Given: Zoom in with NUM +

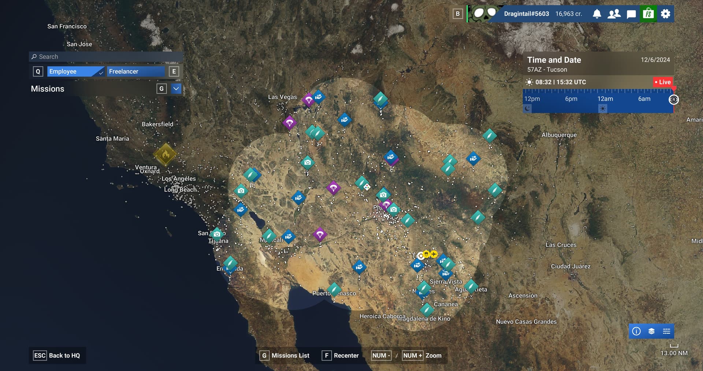Looking at the screenshot, I should coord(413,356).
